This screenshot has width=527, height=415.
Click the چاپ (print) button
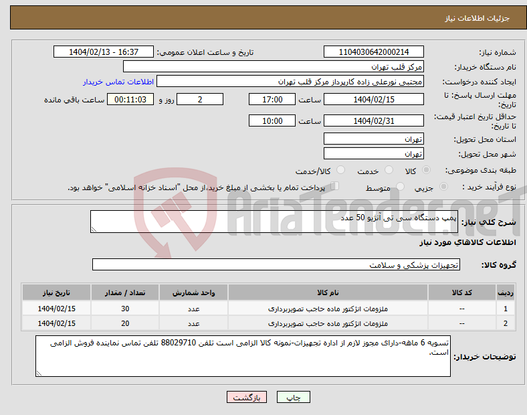coord(293,397)
